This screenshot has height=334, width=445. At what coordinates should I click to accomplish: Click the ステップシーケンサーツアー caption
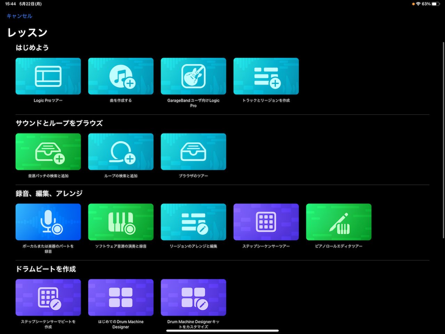[266, 246]
